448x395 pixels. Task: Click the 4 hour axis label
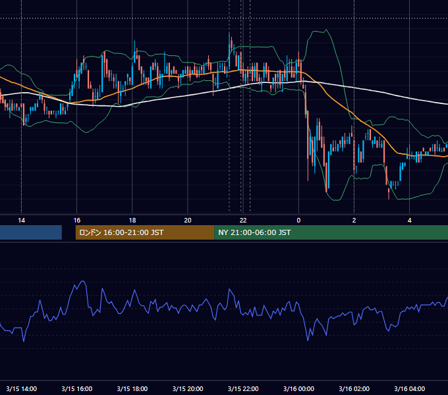pyautogui.click(x=409, y=221)
